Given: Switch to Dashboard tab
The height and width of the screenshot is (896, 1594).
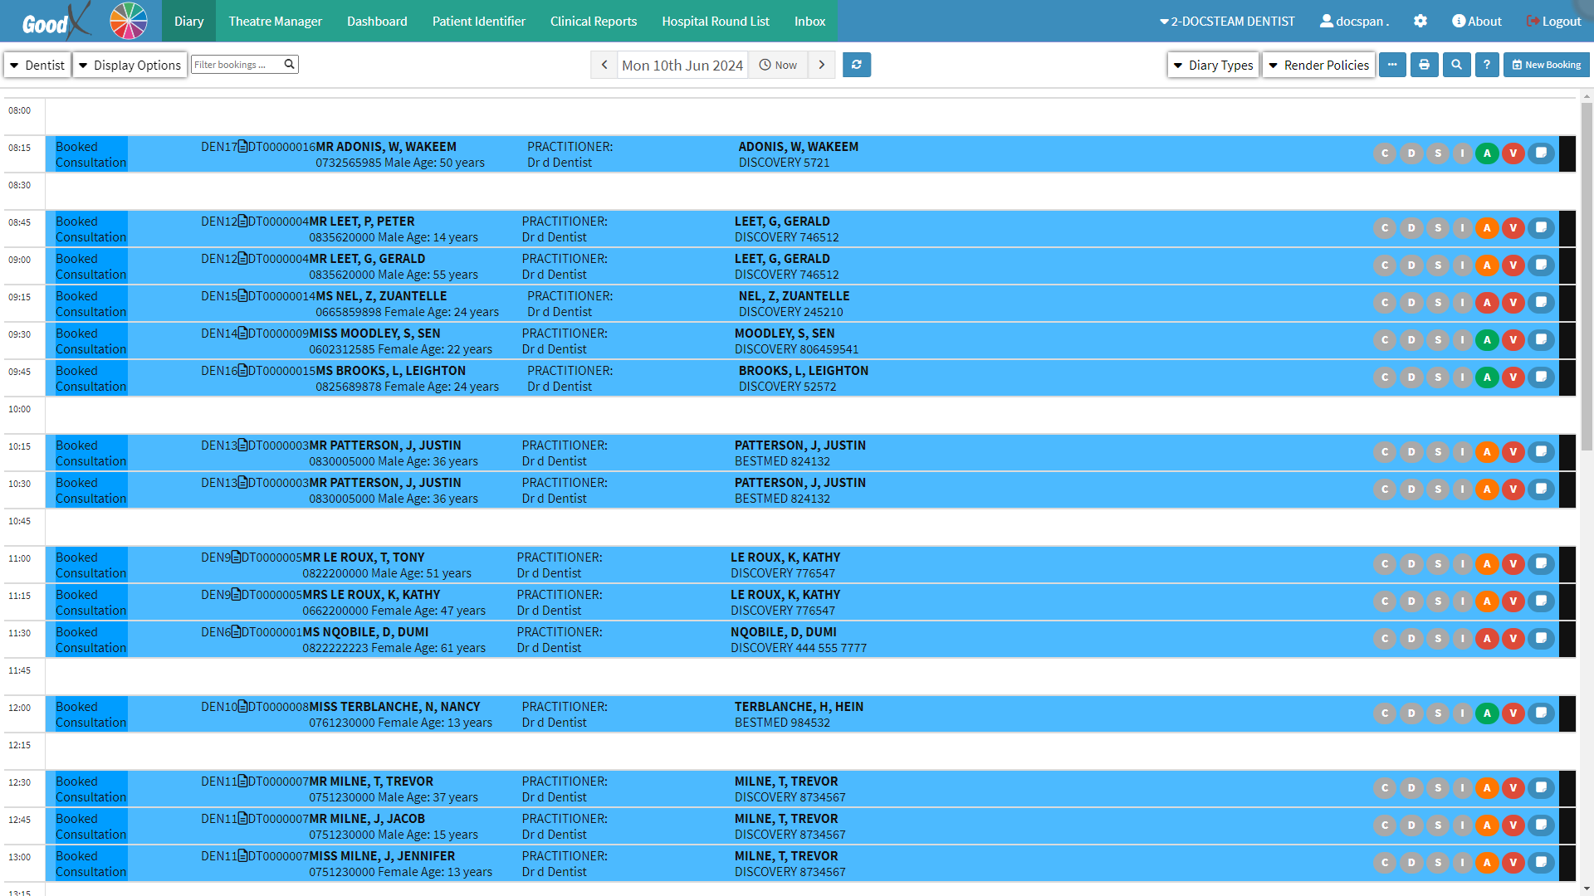Looking at the screenshot, I should tap(377, 21).
